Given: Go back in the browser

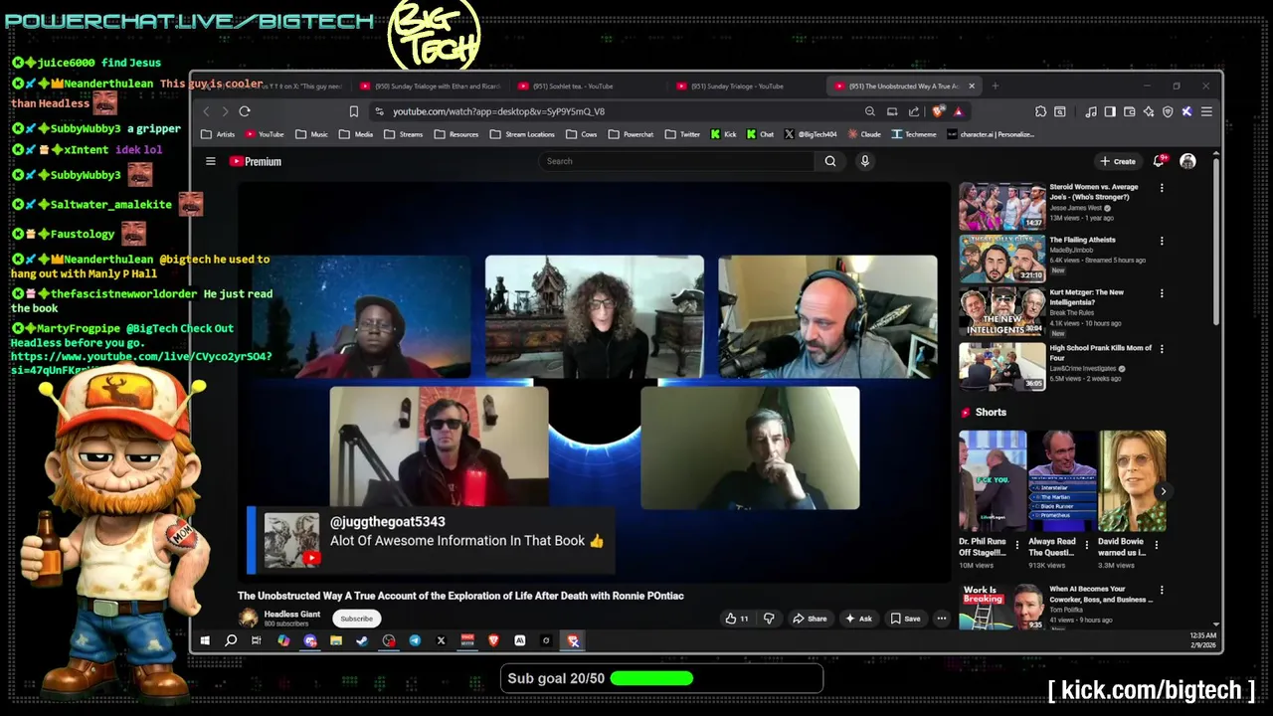Looking at the screenshot, I should coord(207,111).
